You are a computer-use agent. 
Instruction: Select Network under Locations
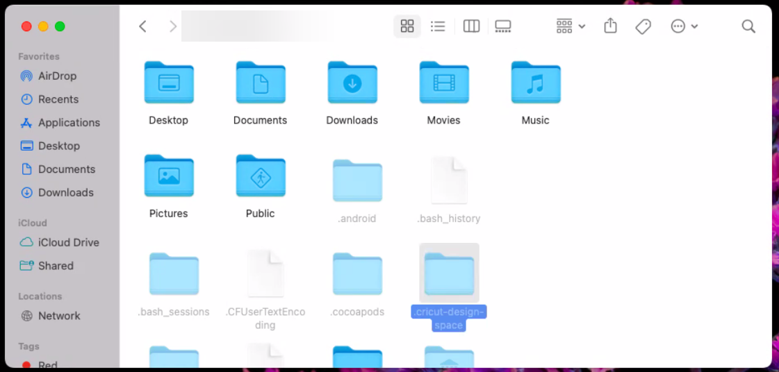coord(59,316)
